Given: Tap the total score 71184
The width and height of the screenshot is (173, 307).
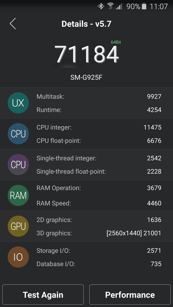Looking at the screenshot, I should click(86, 54).
